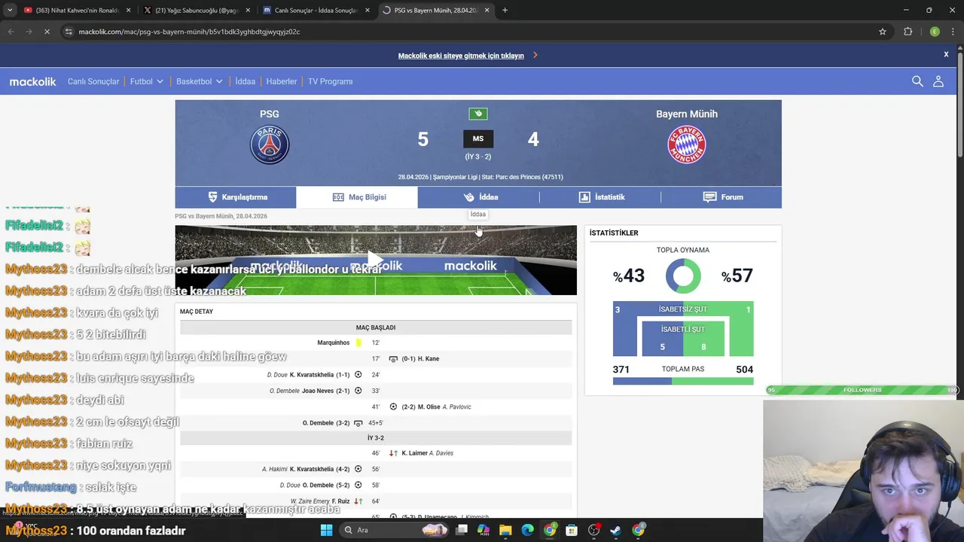Open File Explorer from taskbar
This screenshot has height=542, width=964.
[505, 530]
